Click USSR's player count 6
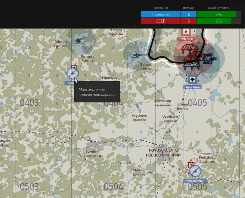 click(188, 21)
